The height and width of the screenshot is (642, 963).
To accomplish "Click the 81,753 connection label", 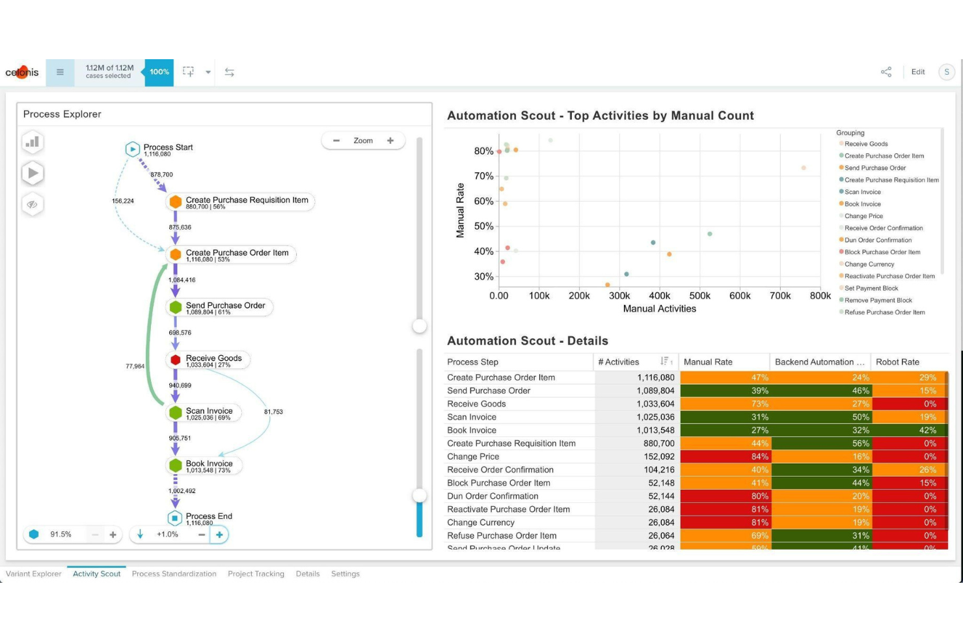I will [x=273, y=412].
